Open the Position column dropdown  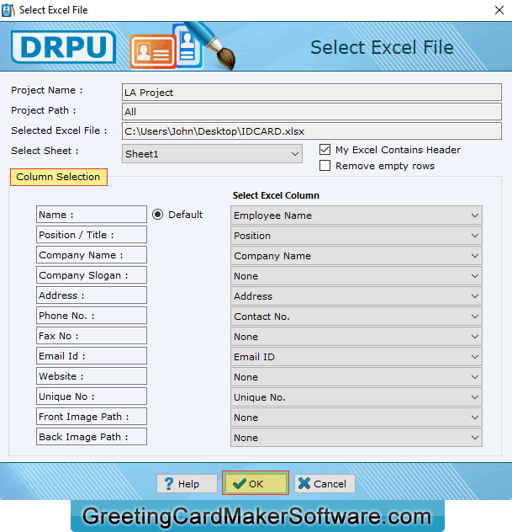(x=356, y=236)
